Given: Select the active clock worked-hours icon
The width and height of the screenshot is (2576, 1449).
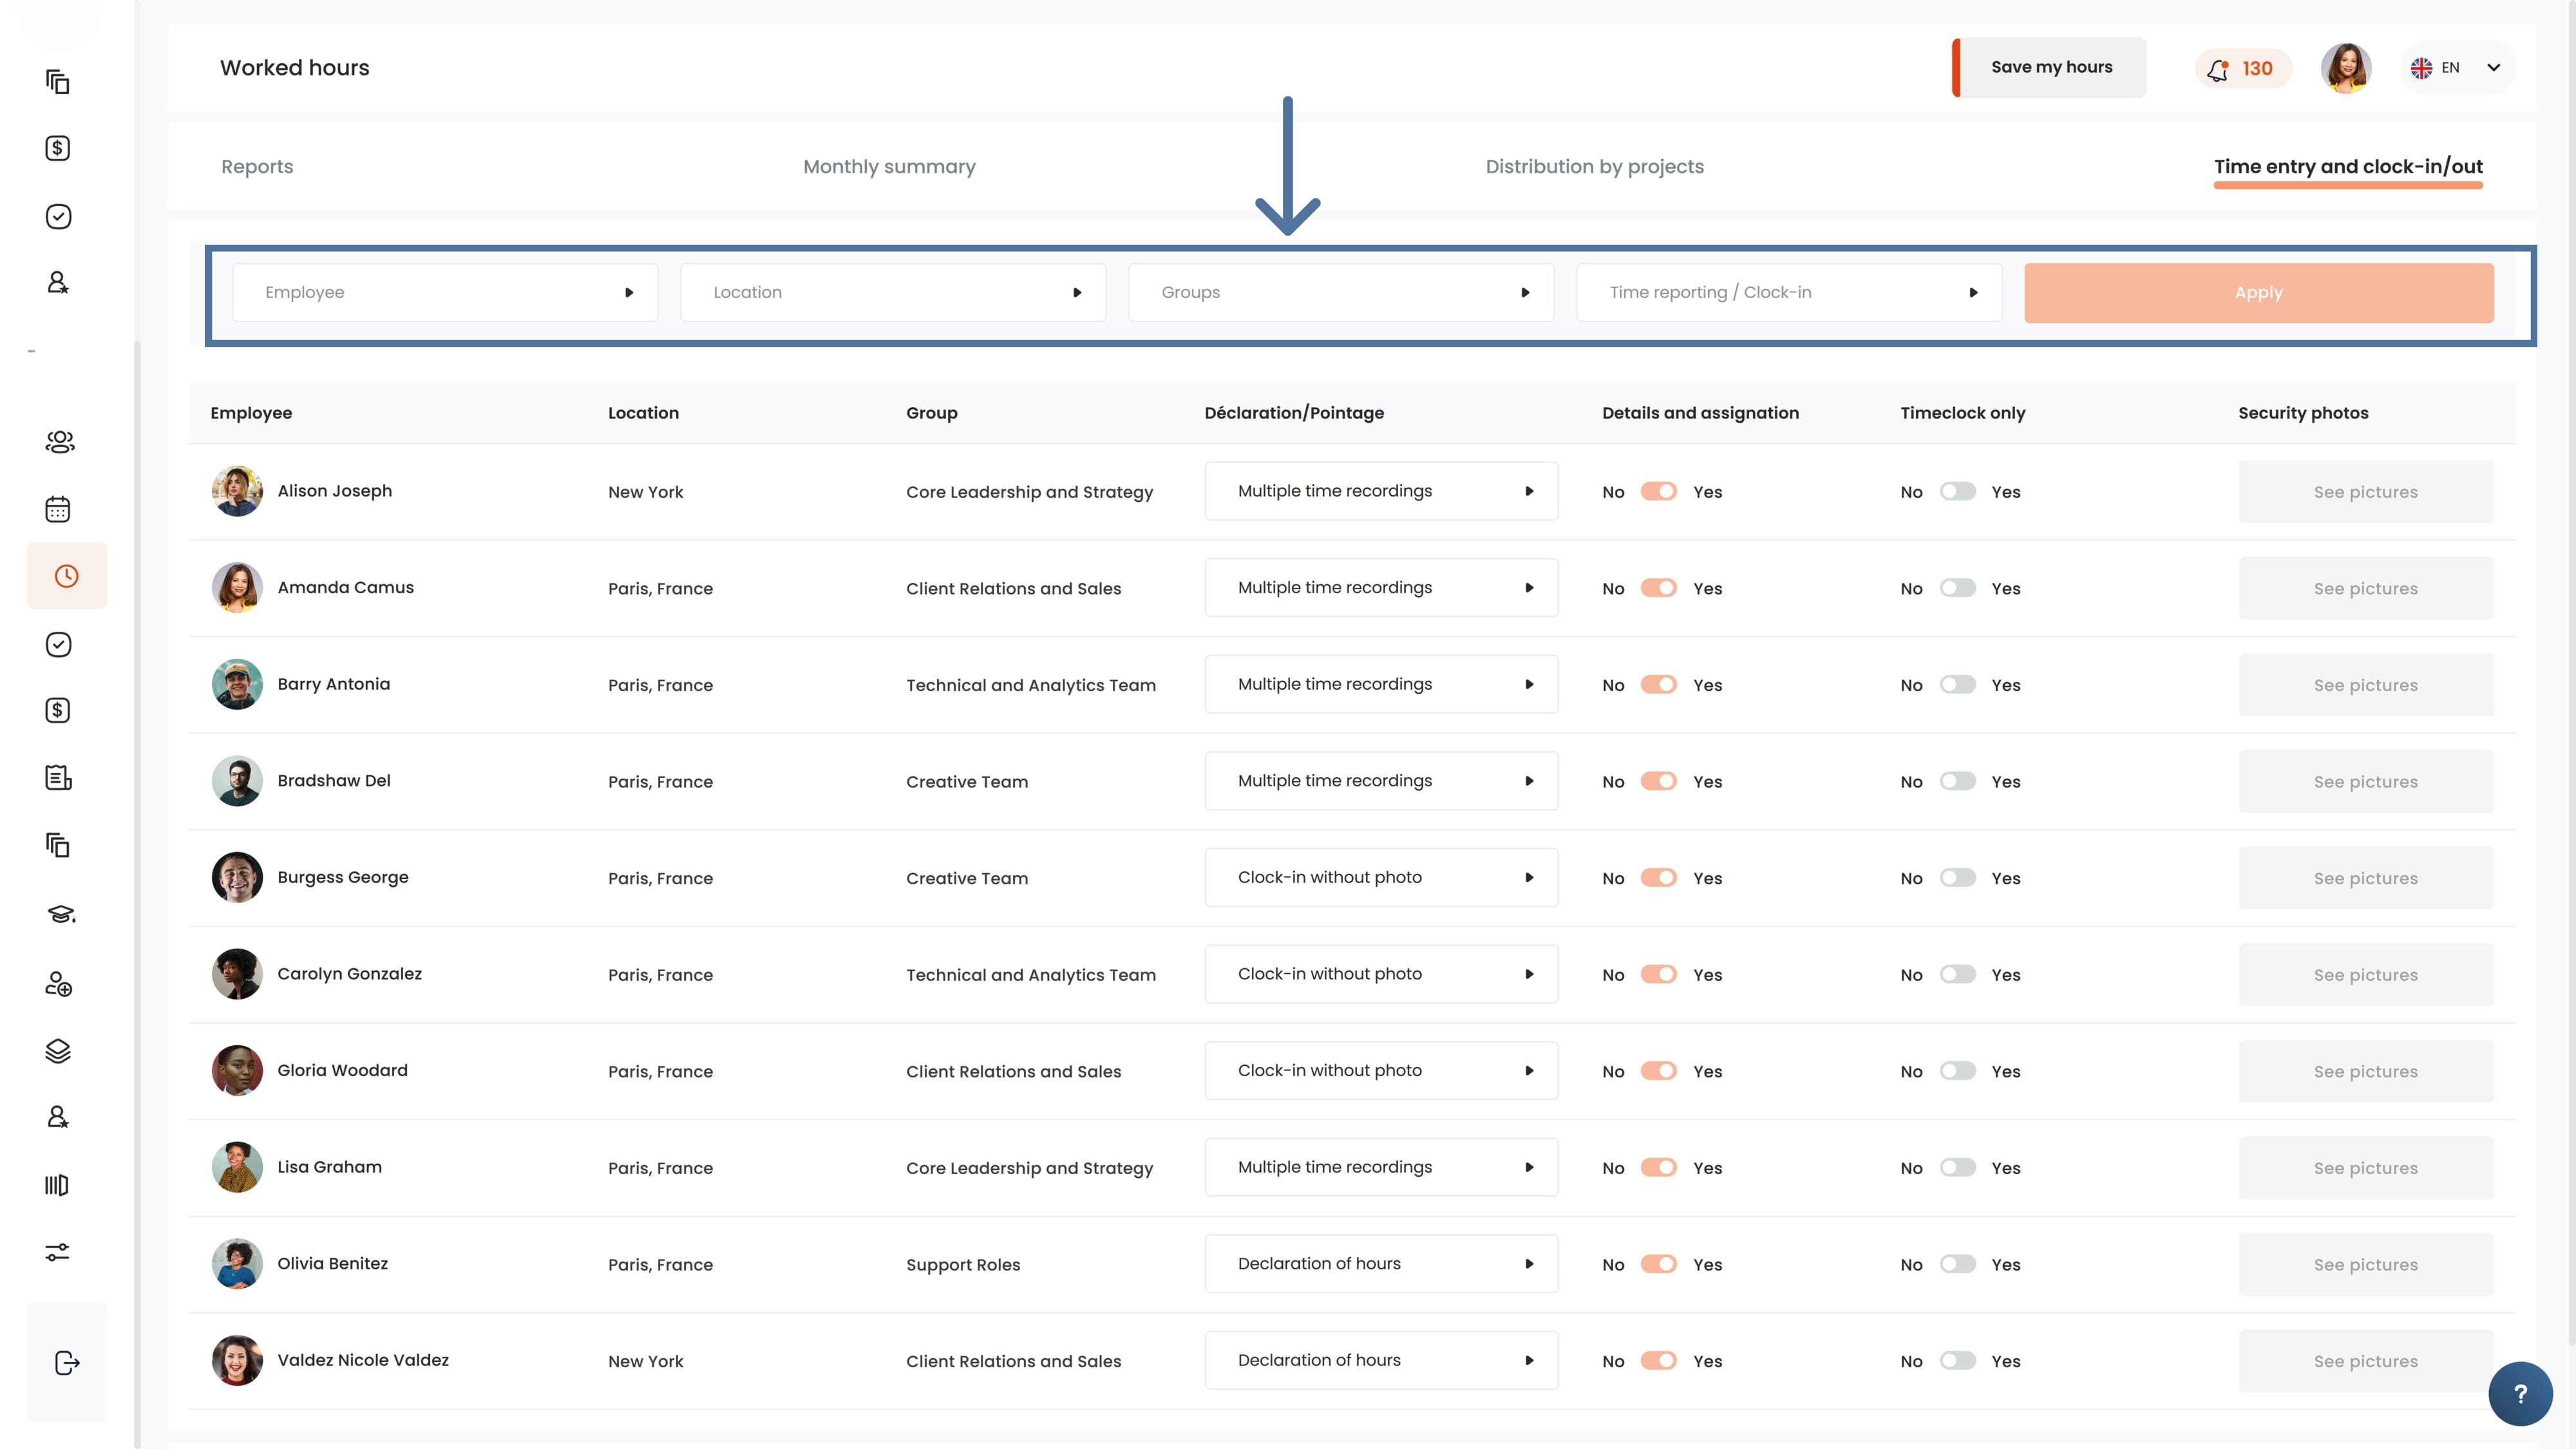Looking at the screenshot, I should (66, 576).
